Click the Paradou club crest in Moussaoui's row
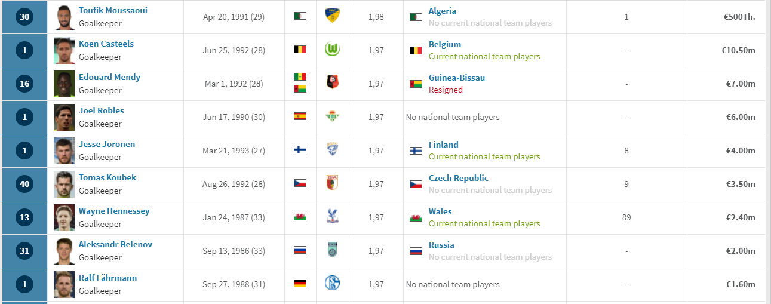 332,16
